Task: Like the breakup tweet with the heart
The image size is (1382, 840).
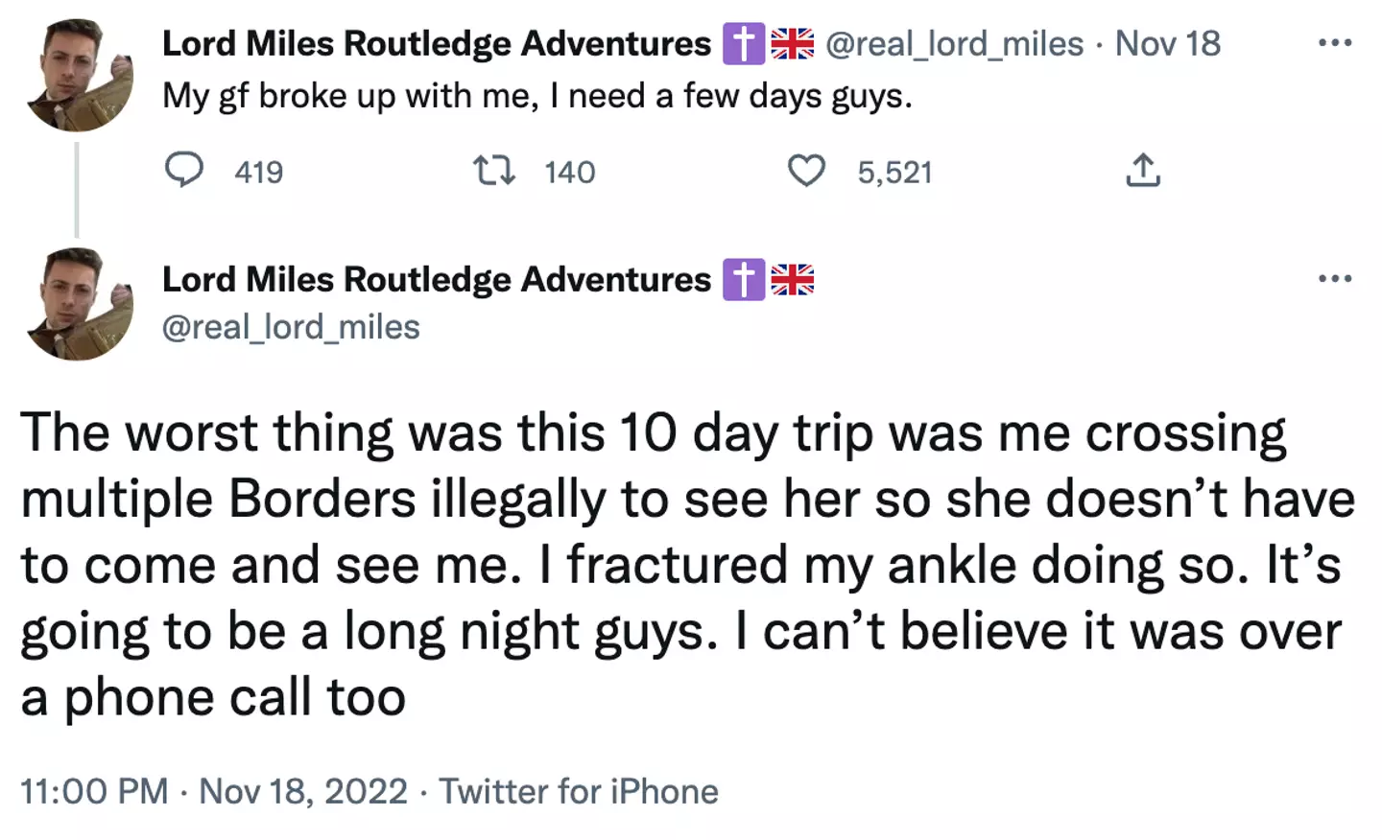Action: pyautogui.click(x=806, y=171)
